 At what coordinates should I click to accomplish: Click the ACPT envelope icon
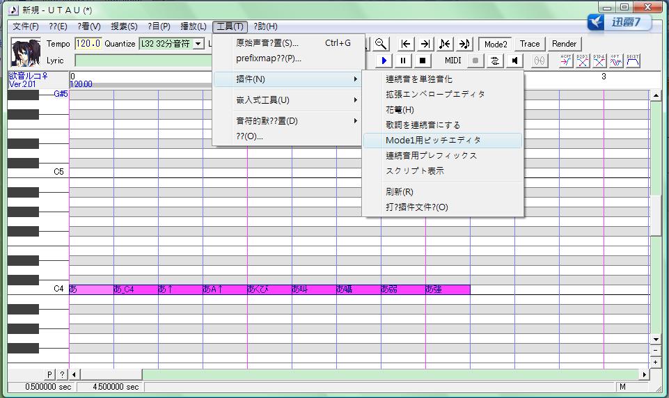(566, 61)
